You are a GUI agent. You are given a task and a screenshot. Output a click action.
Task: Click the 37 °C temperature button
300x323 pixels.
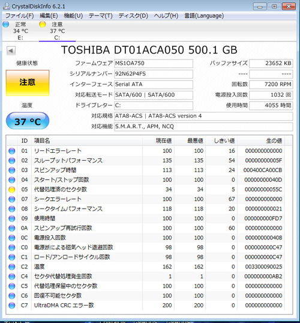(28, 121)
